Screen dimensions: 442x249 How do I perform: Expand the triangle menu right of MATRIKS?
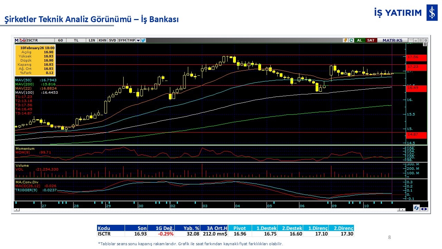coord(411,40)
